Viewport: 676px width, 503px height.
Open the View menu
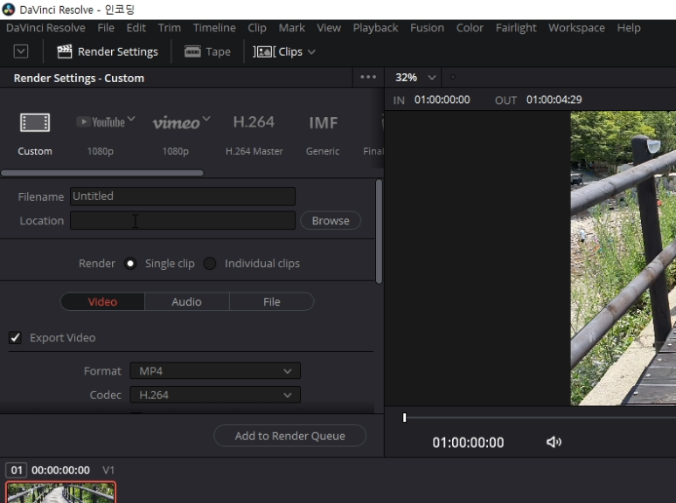[329, 28]
